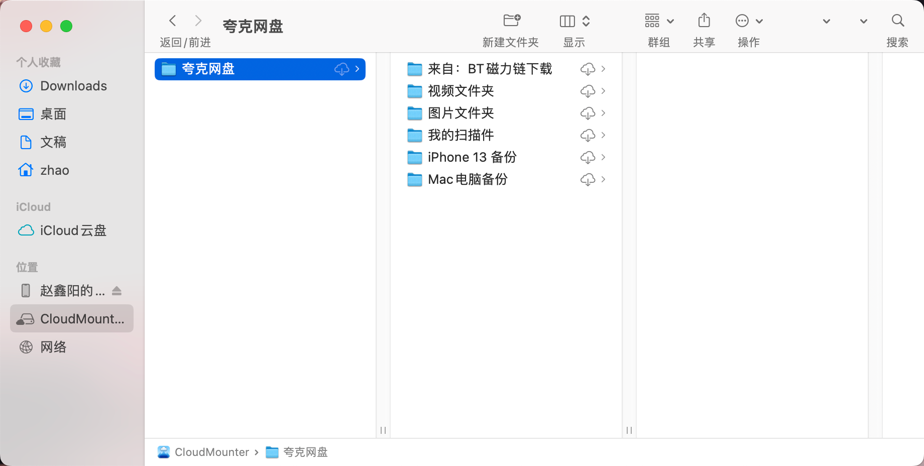Expand chevron for 我的扫描件
Image resolution: width=924 pixels, height=466 pixels.
coord(603,135)
